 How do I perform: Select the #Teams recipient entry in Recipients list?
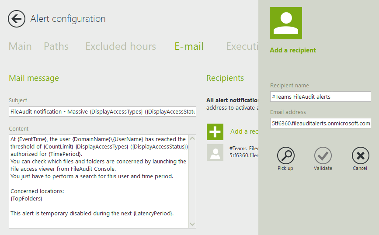(243, 152)
